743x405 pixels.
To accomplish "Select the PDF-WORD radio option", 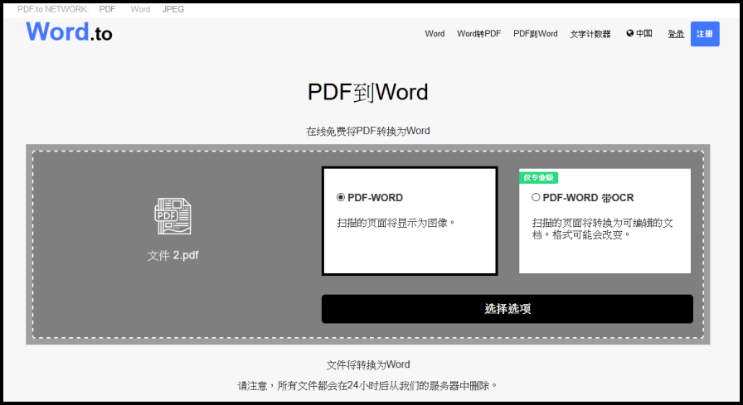I will pyautogui.click(x=340, y=197).
